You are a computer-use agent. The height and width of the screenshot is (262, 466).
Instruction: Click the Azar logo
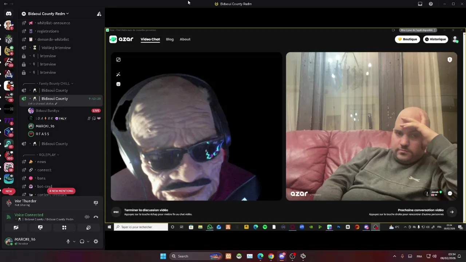tap(122, 39)
